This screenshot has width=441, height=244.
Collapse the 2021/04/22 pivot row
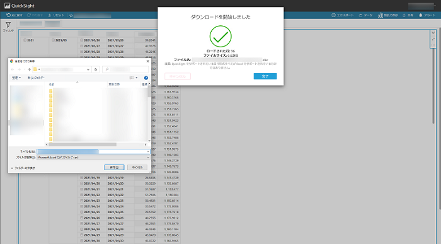pos(81,195)
